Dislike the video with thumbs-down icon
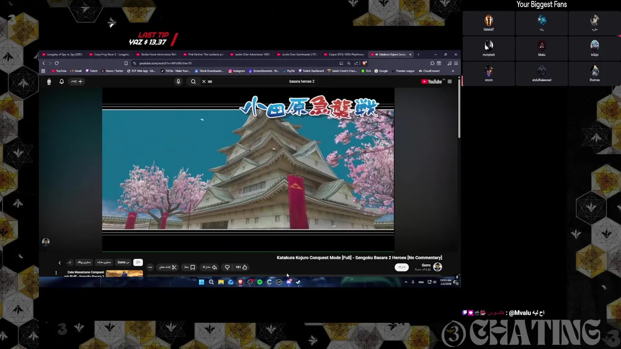The width and height of the screenshot is (621, 349). 227,267
